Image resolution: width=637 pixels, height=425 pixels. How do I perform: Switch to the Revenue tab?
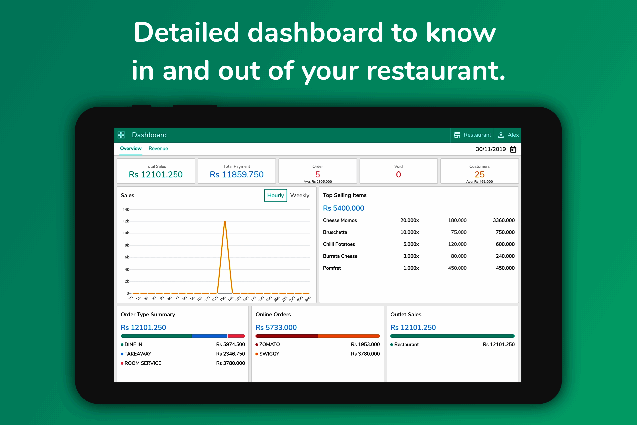(158, 148)
